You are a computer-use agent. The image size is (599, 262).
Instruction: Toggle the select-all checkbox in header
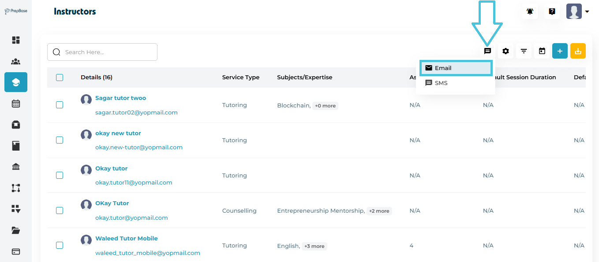[x=60, y=77]
